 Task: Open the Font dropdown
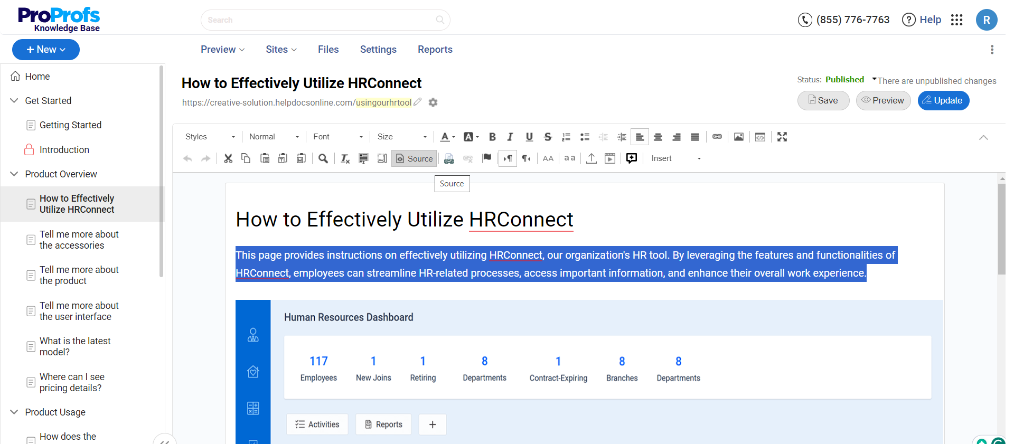tap(338, 137)
